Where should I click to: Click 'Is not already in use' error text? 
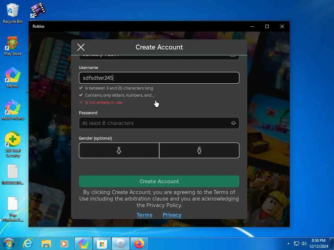pyautogui.click(x=104, y=103)
